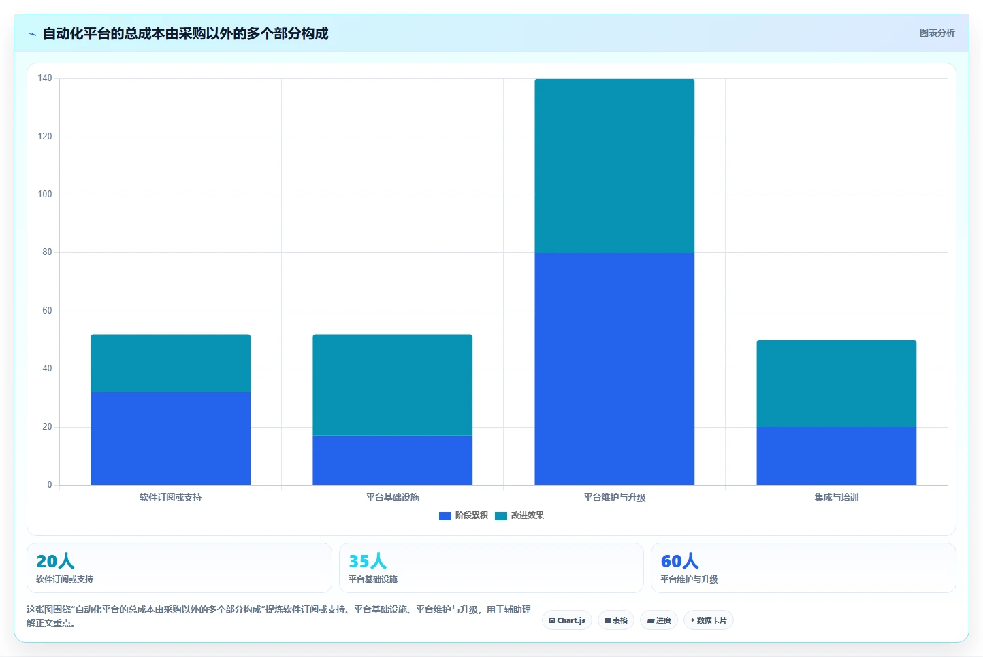Click the blue segment of 平台基础设施 bar

pos(393,460)
